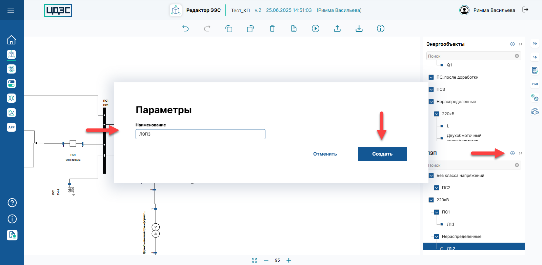Click the download import icon
Image resolution: width=542 pixels, height=265 pixels.
pyautogui.click(x=359, y=28)
